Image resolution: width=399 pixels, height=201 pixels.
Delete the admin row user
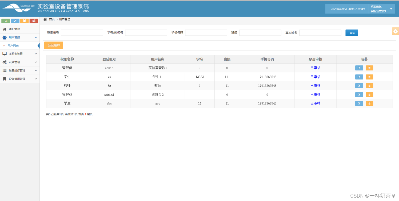click(369, 68)
